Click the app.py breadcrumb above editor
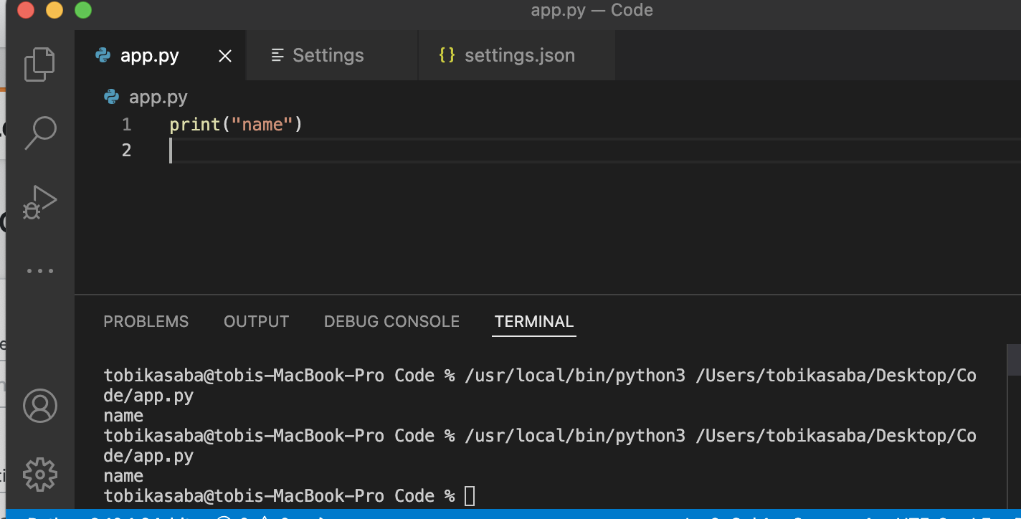The width and height of the screenshot is (1021, 519). (x=157, y=97)
